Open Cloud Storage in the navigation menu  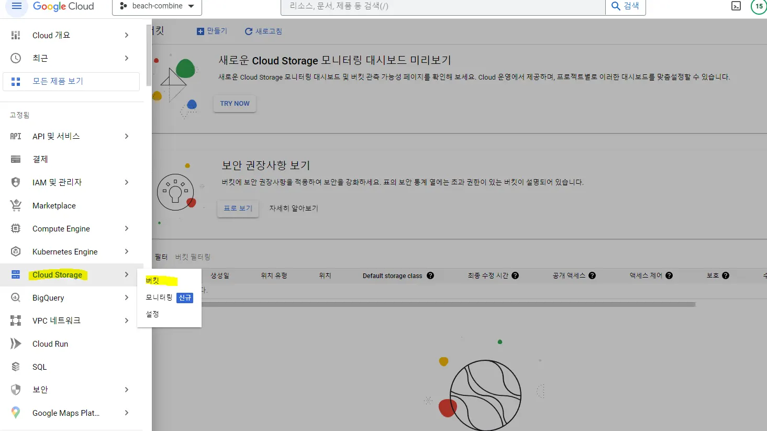[x=72, y=274]
